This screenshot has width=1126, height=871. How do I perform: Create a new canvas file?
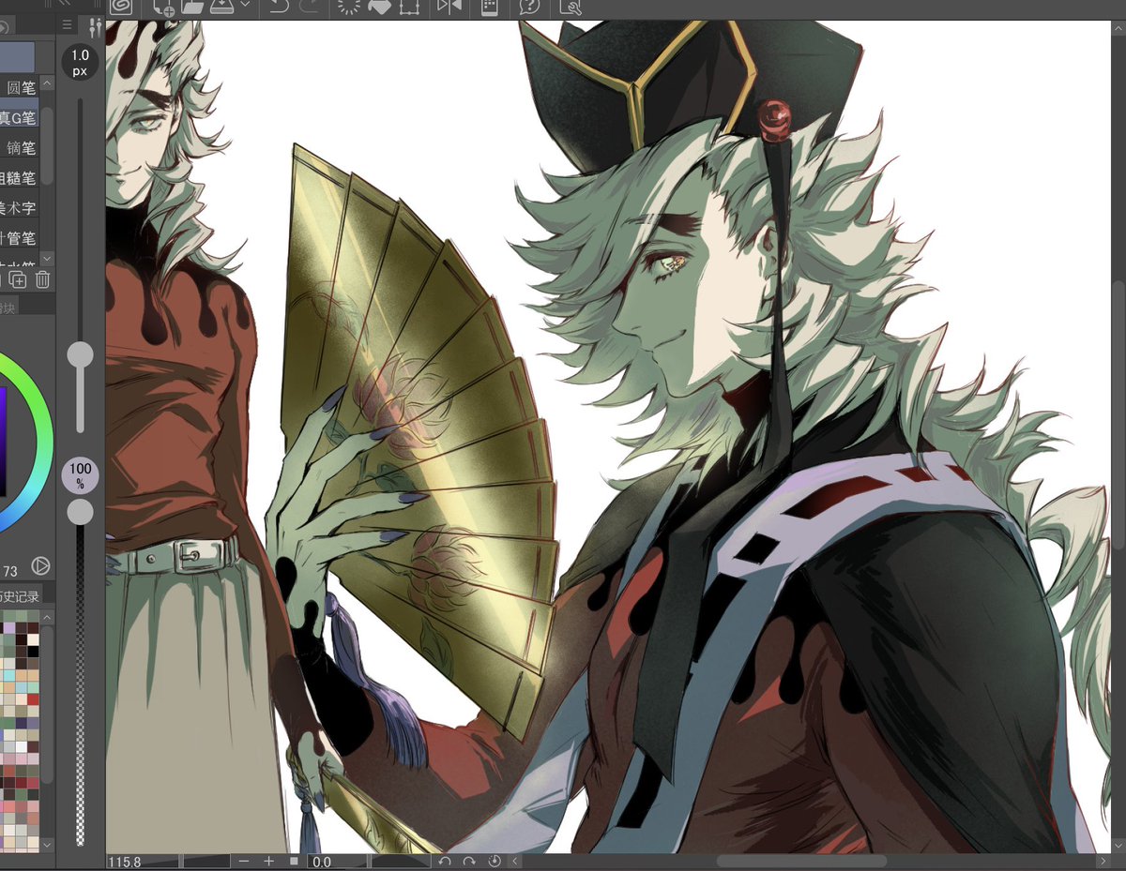click(x=163, y=7)
